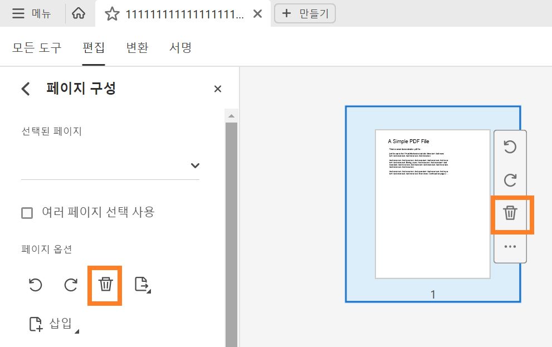
Task: Rotate the page clockwise in 페이지 옵션
Action: pos(70,285)
